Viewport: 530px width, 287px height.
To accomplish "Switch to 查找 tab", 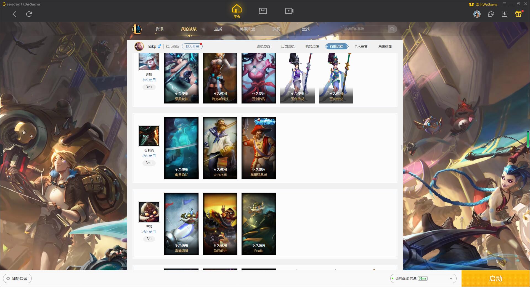I will click(306, 29).
